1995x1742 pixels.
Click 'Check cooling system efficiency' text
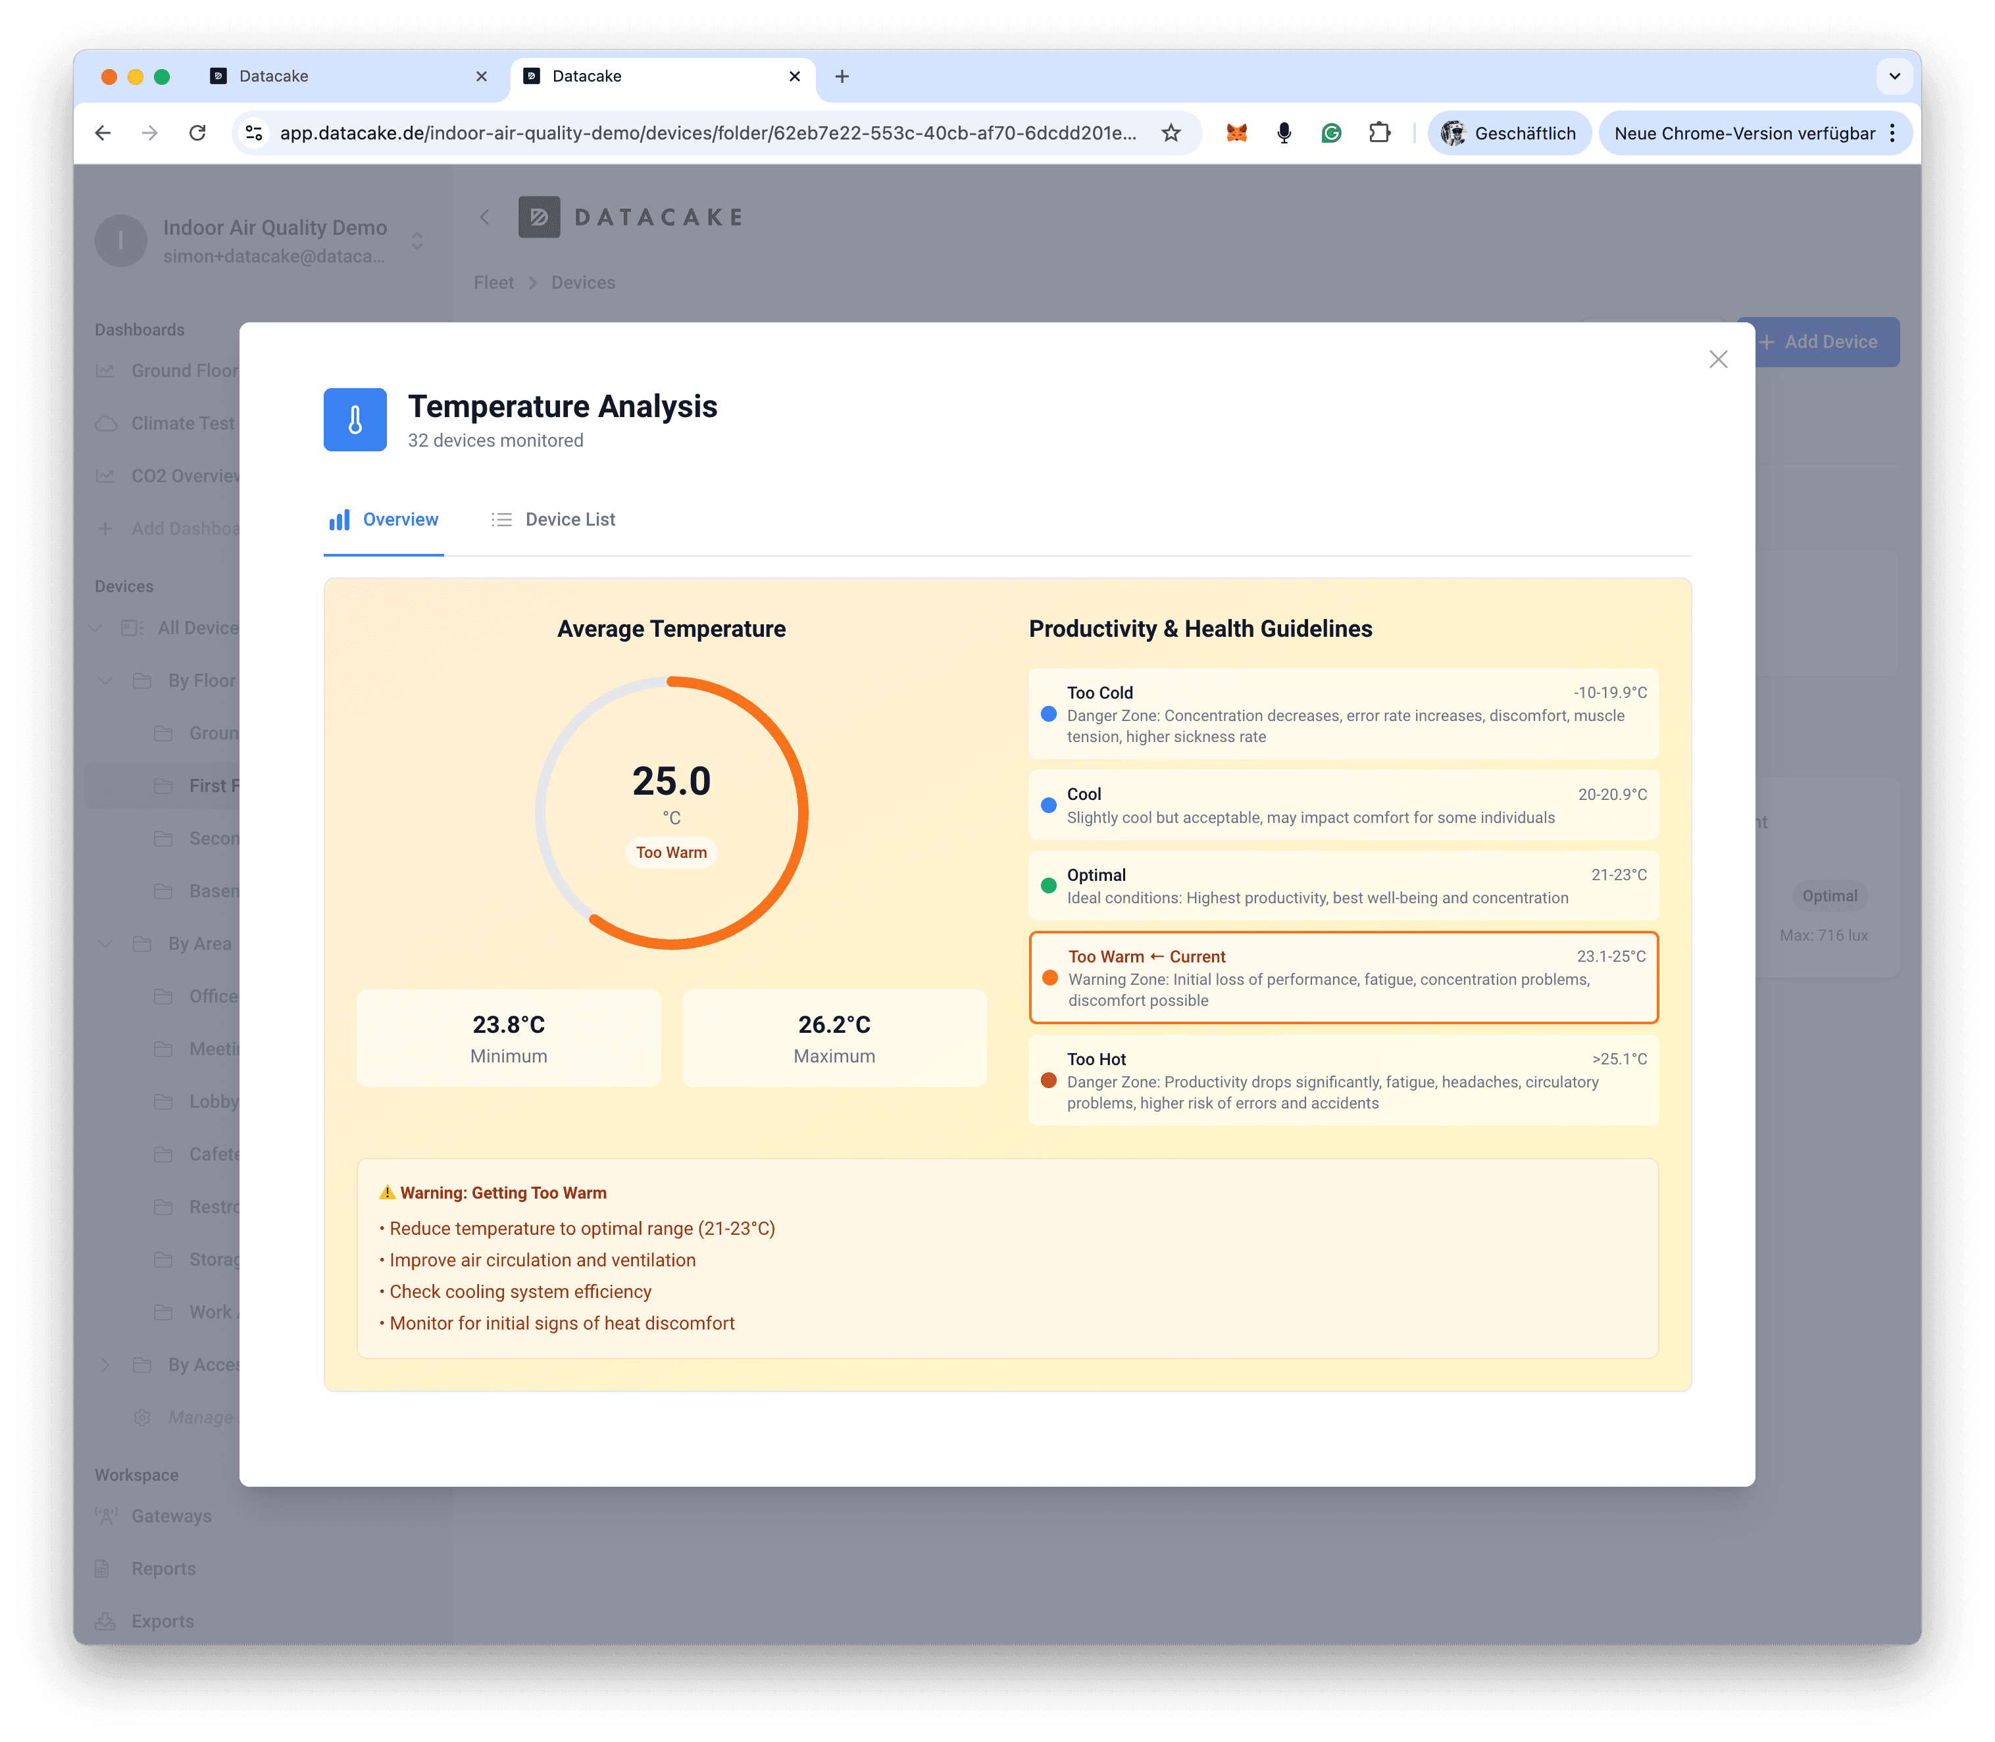tap(520, 1292)
